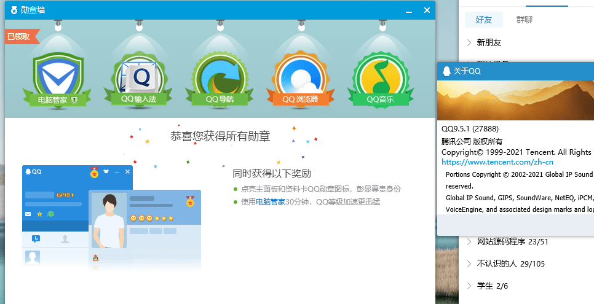Select the 网站源码程序 23/51 row
This screenshot has width=594, height=304.
[526, 241]
